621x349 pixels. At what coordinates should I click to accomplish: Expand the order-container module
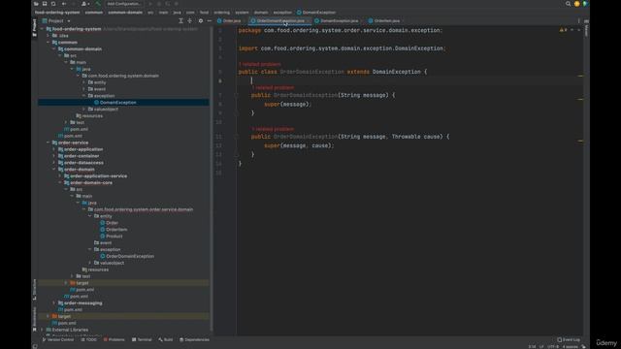[54, 156]
